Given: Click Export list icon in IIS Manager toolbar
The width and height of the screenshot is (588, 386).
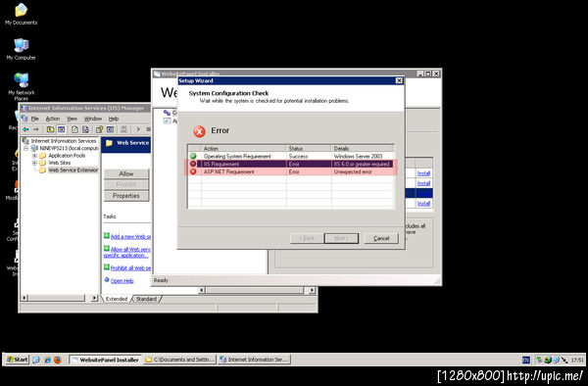Looking at the screenshot, I should (x=85, y=129).
